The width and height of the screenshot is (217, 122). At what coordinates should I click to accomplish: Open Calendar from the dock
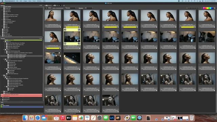tap(56, 118)
